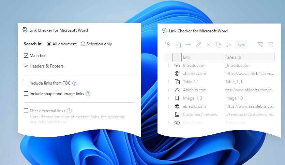Image resolution: width=285 pixels, height=165 pixels.
Task: Click the exclamation mark beside Table 1.1
Action: (168, 82)
